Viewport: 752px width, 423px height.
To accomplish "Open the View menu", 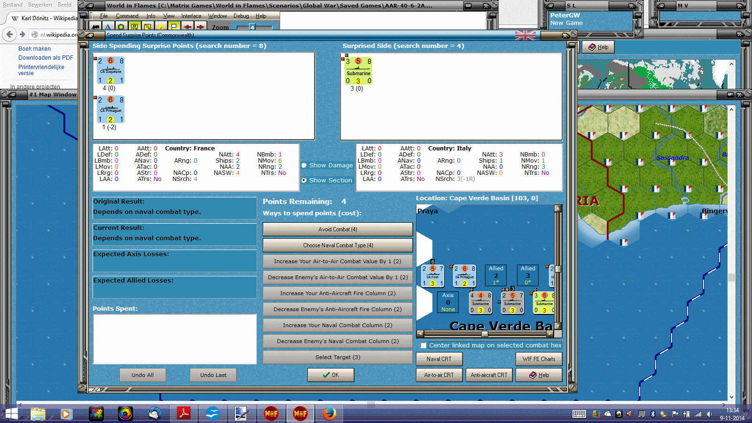I will 169,16.
